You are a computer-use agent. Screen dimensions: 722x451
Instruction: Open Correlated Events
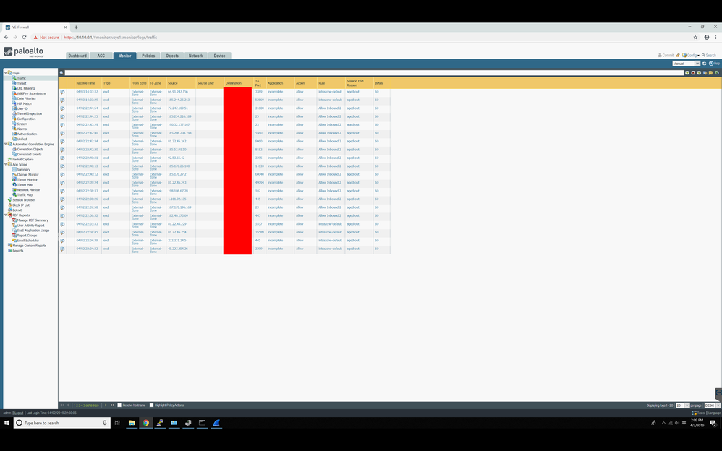coord(29,154)
